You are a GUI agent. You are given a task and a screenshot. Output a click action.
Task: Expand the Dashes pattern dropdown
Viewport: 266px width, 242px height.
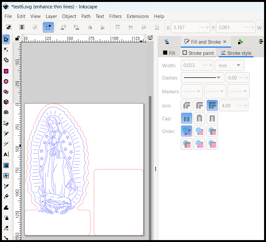202,78
